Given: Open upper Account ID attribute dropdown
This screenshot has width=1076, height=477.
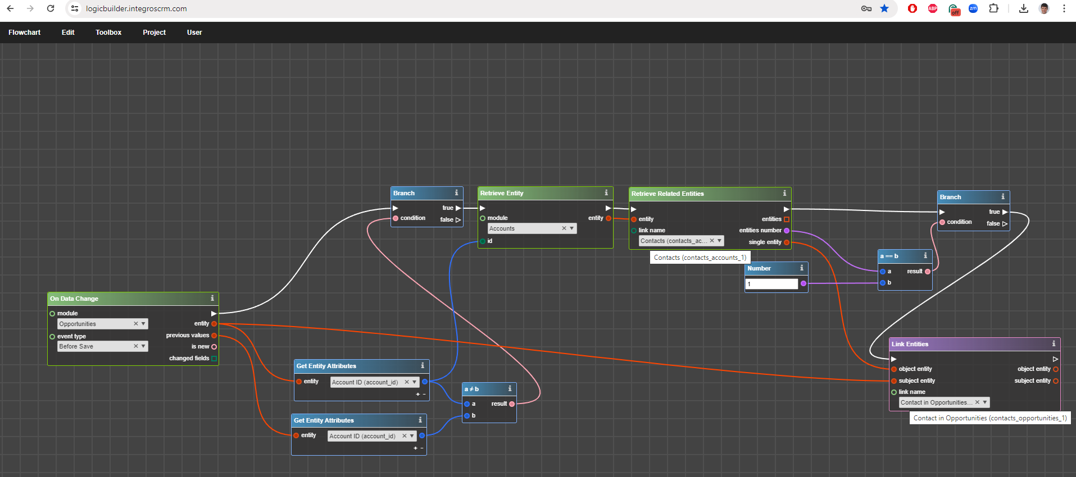Looking at the screenshot, I should (x=415, y=382).
